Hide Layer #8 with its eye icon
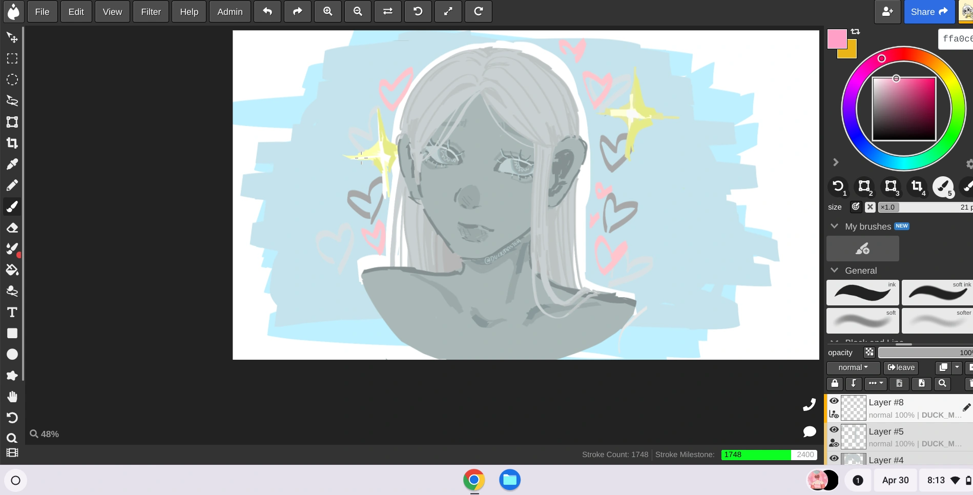The height and width of the screenshot is (495, 973). pos(834,401)
